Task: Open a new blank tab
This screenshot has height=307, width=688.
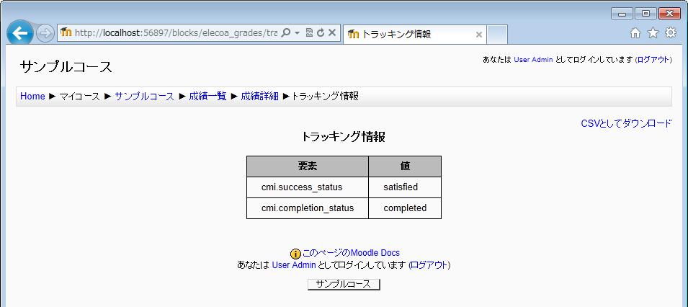Action: 498,34
